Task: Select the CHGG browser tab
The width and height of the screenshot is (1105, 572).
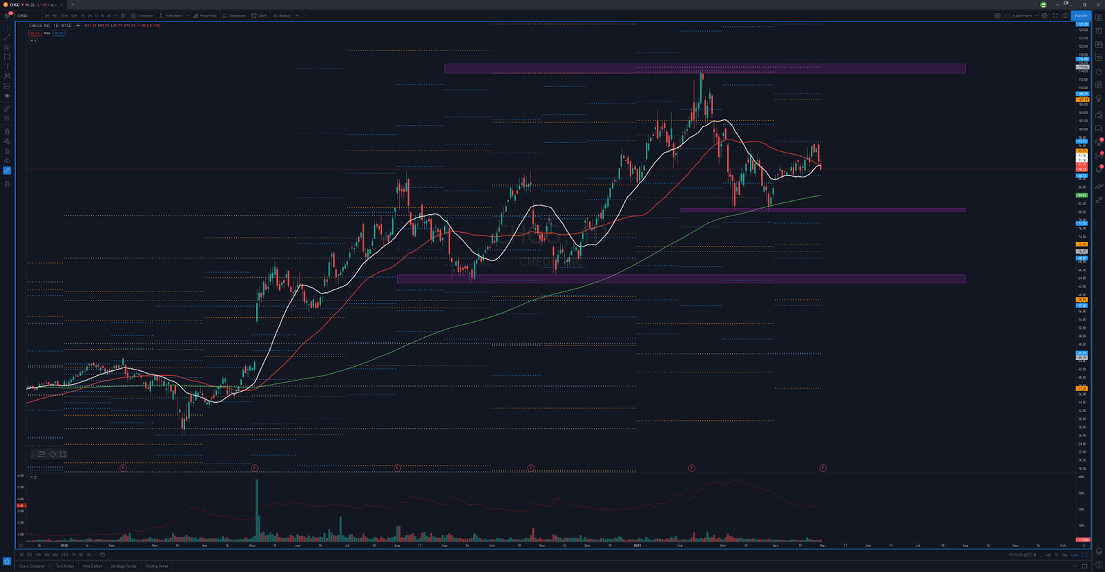Action: pos(35,4)
